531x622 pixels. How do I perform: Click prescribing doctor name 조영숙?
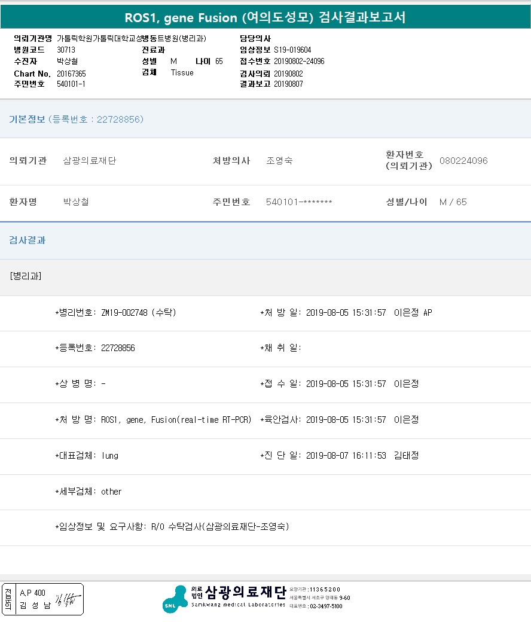[279, 161]
